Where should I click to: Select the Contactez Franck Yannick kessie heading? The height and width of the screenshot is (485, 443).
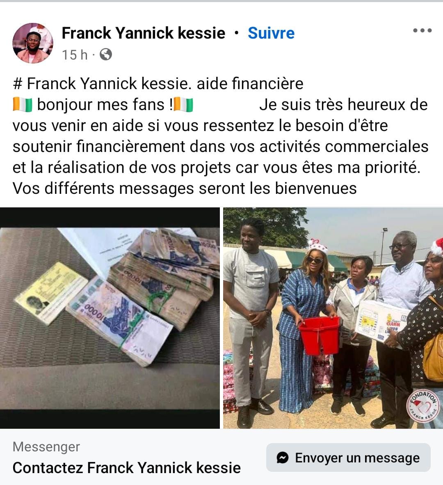(127, 467)
